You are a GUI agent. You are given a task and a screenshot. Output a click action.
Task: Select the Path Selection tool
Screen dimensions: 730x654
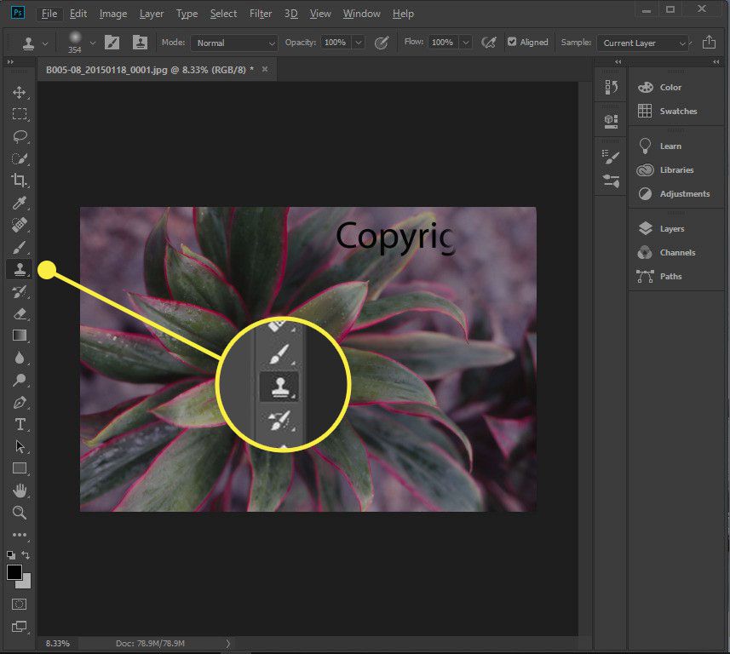[x=19, y=447]
